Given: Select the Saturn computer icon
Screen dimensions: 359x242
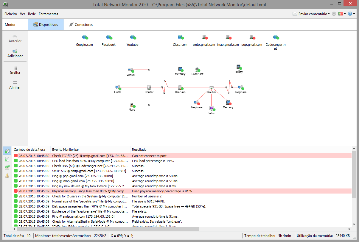Looking at the screenshot, I should (212, 108).
